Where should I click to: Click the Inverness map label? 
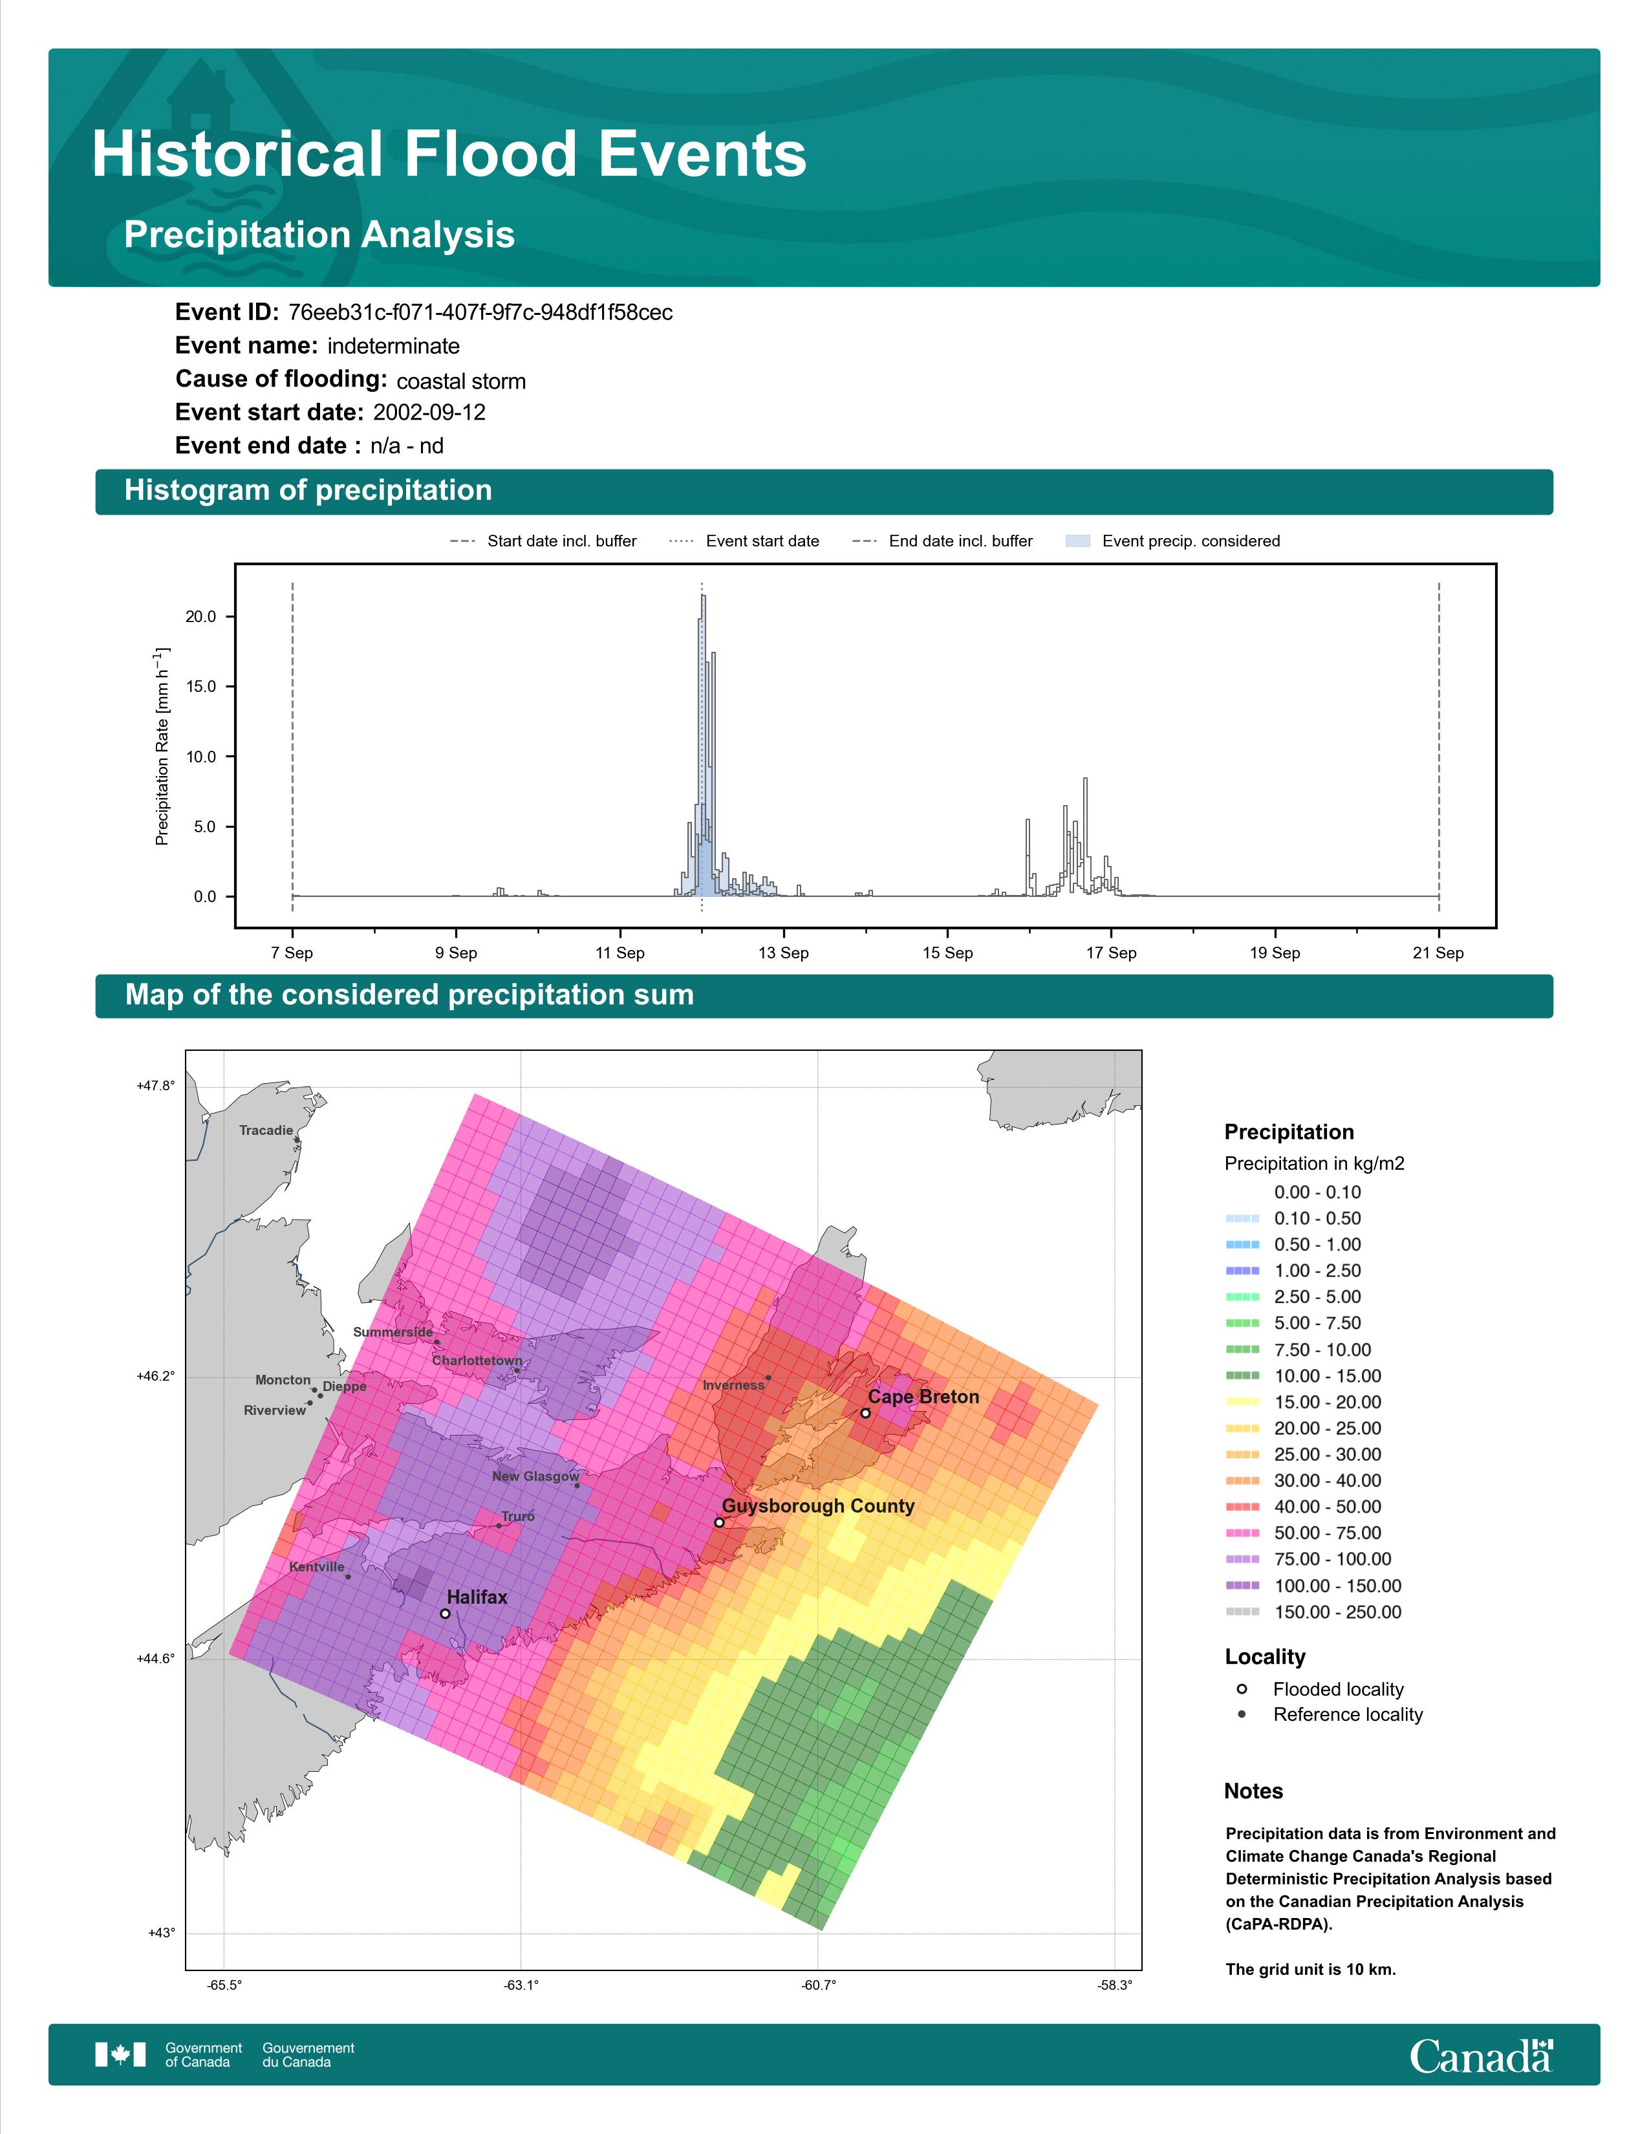click(x=734, y=1386)
